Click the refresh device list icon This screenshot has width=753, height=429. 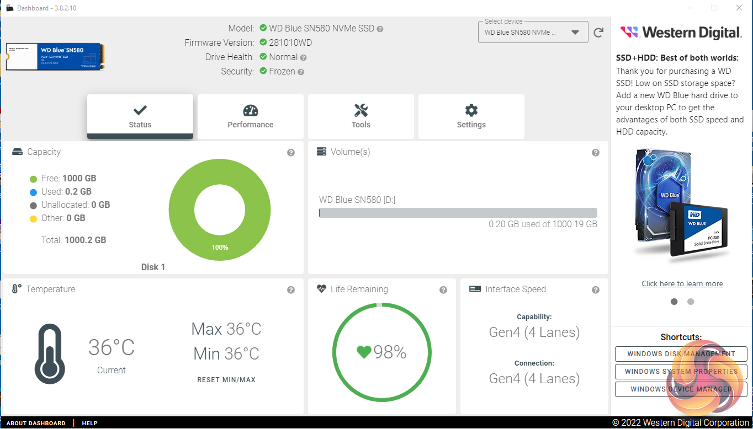598,33
